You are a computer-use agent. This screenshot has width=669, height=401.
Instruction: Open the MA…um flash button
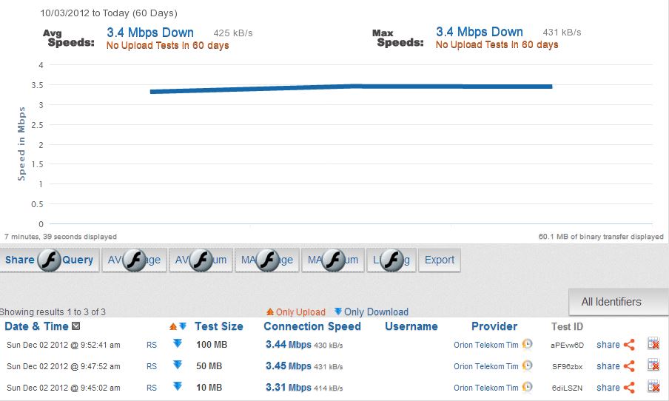pyautogui.click(x=333, y=260)
